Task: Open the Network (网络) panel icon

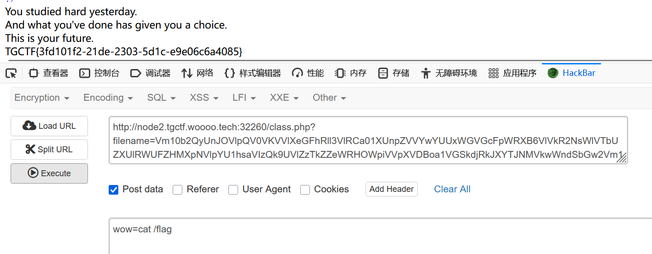Action: point(186,73)
